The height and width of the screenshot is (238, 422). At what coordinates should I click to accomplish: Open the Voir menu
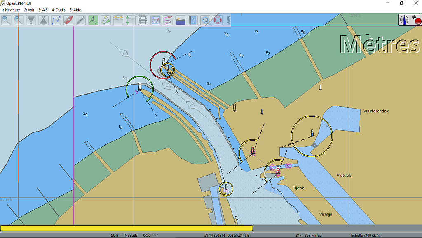[29, 9]
